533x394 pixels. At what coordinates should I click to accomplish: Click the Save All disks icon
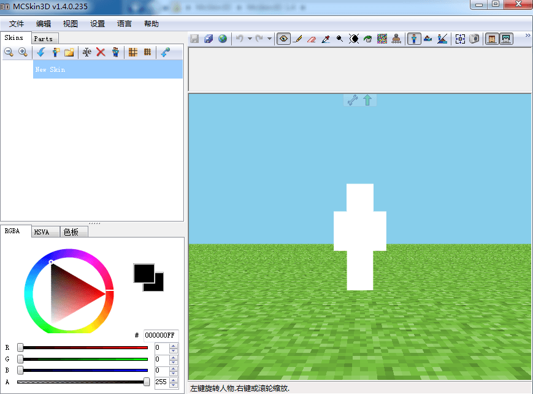[x=209, y=39]
